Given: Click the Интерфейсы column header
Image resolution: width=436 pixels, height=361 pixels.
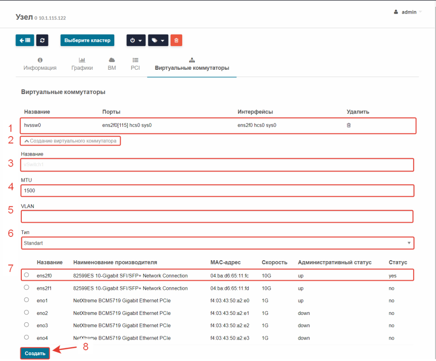Looking at the screenshot, I should point(255,112).
